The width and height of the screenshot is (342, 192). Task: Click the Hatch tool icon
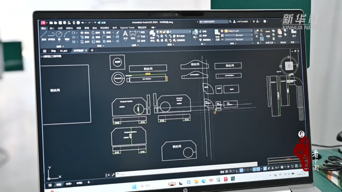pos(74,42)
